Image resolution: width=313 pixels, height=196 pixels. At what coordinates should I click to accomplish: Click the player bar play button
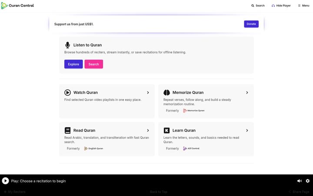point(5,181)
